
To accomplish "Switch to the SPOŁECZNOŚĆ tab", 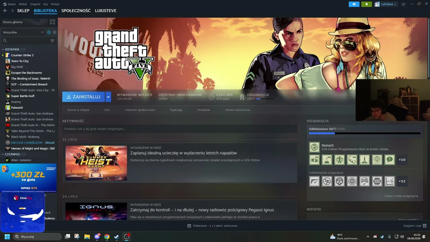I will point(76,11).
